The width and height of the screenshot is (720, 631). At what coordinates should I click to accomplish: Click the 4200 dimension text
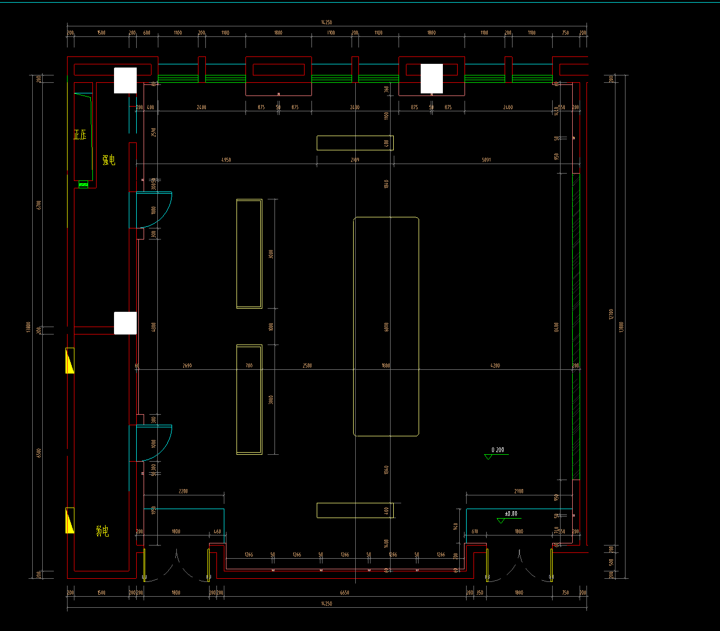coord(495,366)
